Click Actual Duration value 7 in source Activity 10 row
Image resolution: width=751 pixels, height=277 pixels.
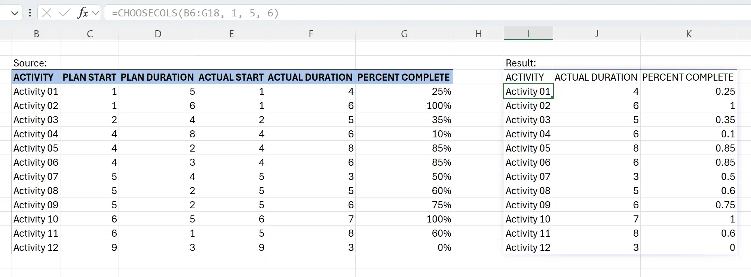(311, 219)
